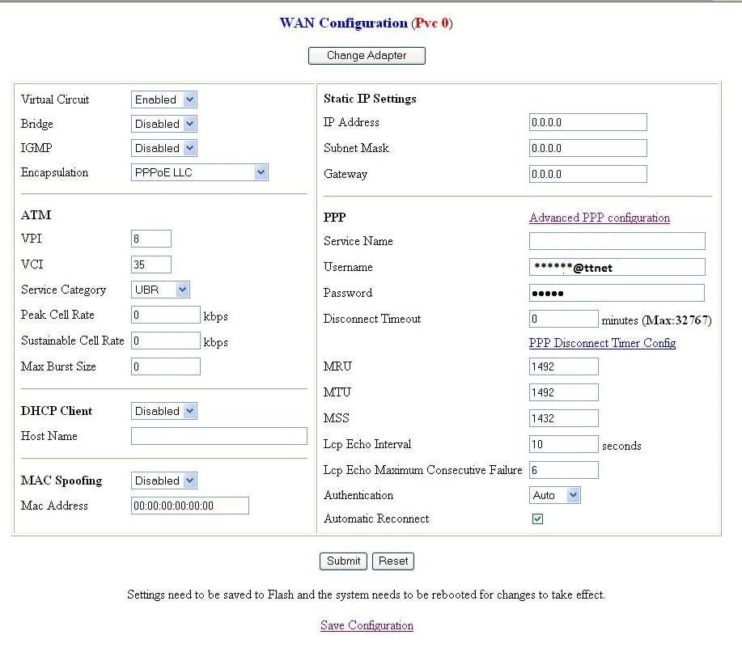Open the Encapsulation dropdown showing PPPoE LLC
Image resolution: width=742 pixels, height=652 pixels.
tap(199, 171)
